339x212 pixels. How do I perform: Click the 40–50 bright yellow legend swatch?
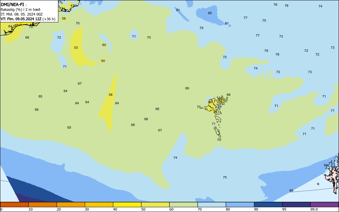(127, 205)
